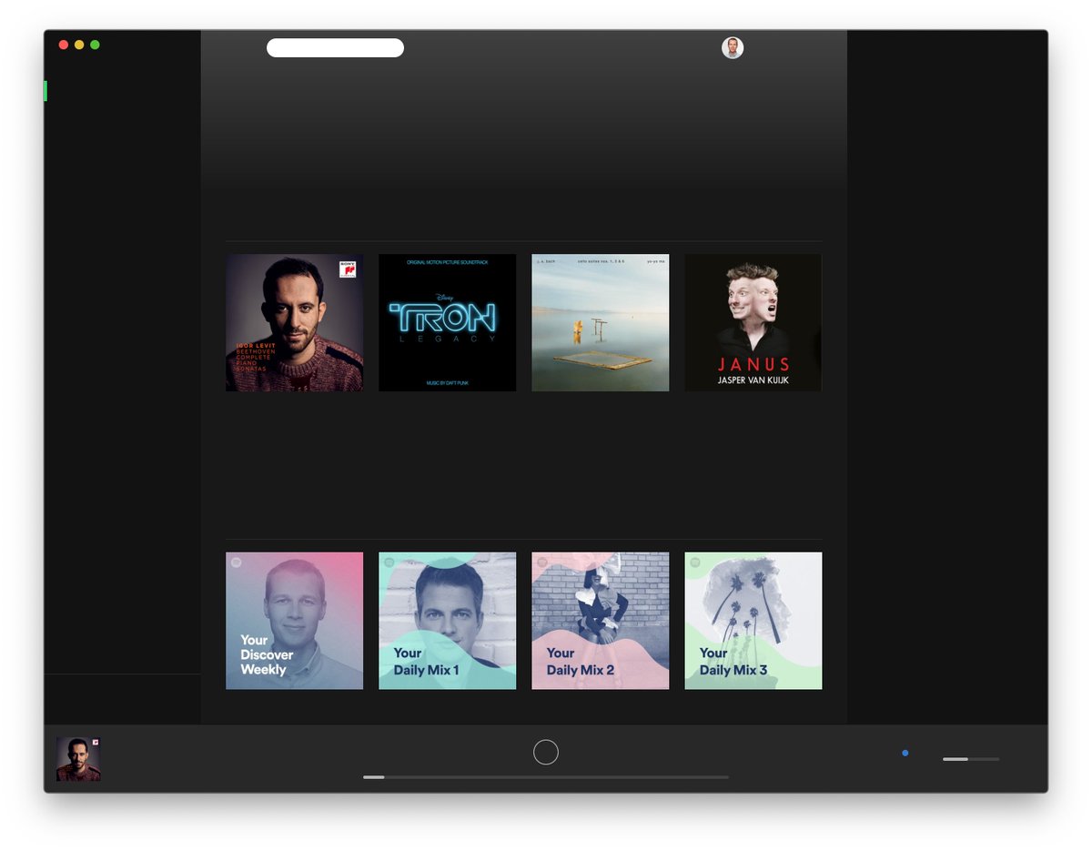Open the Igor Levit Beethoven album cover

pos(294,323)
